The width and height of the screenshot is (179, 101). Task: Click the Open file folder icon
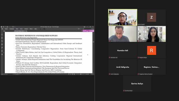3,27
